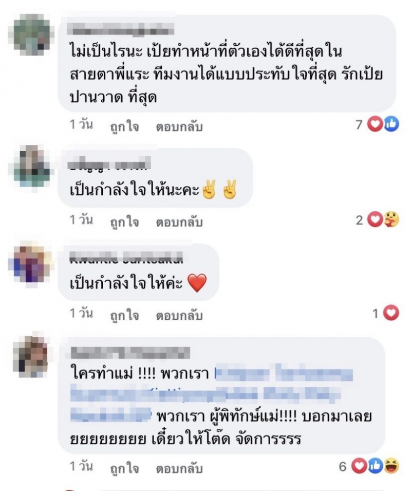Click the heart reaction icon on second comment
Screen dimensions: 411x491
point(375,220)
